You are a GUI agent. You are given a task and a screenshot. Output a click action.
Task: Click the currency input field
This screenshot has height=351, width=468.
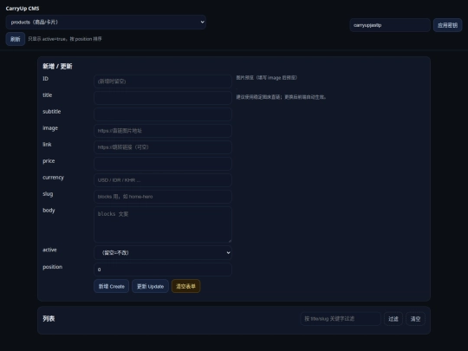pyautogui.click(x=163, y=180)
